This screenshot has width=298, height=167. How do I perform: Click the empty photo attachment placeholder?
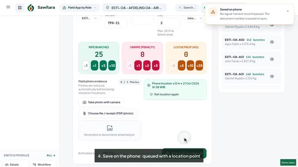point(110,131)
